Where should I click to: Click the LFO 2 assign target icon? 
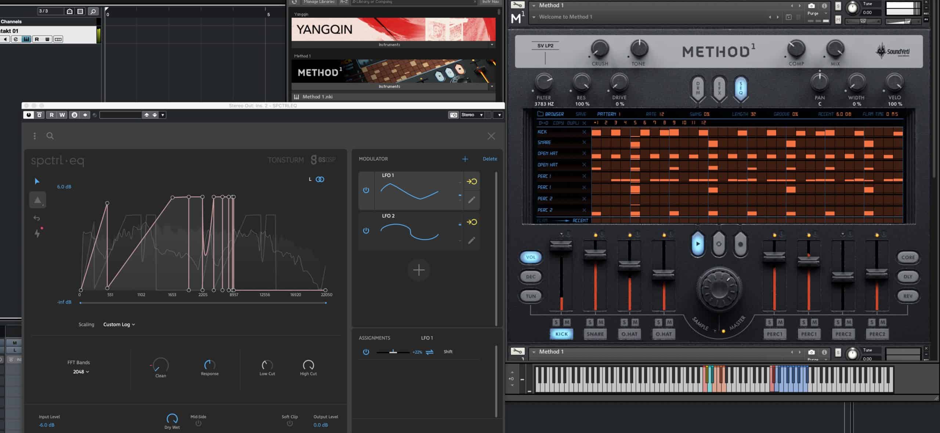coord(471,222)
